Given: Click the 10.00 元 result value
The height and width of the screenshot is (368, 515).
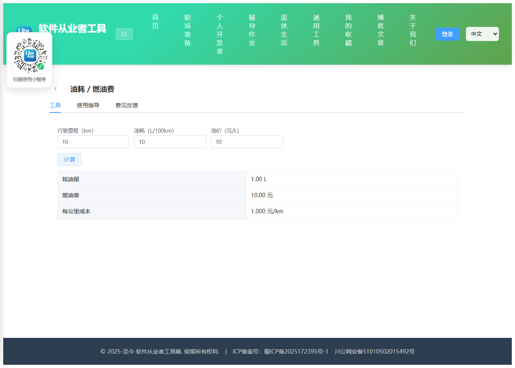Looking at the screenshot, I should (x=262, y=195).
